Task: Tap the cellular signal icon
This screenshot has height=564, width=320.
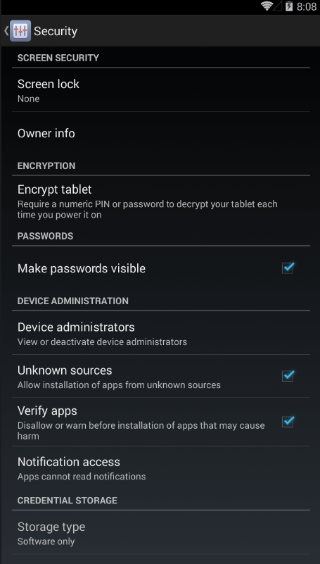Action: point(278,6)
